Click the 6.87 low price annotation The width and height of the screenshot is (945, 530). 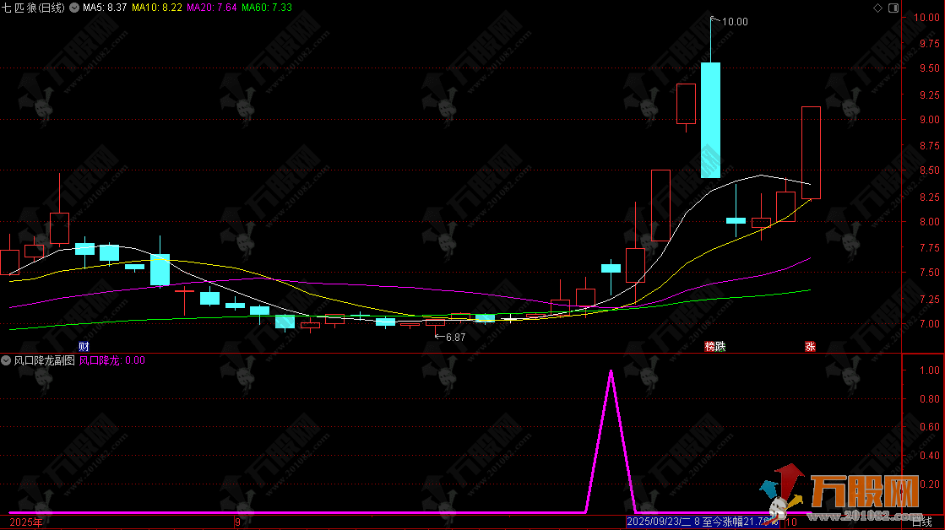point(454,337)
